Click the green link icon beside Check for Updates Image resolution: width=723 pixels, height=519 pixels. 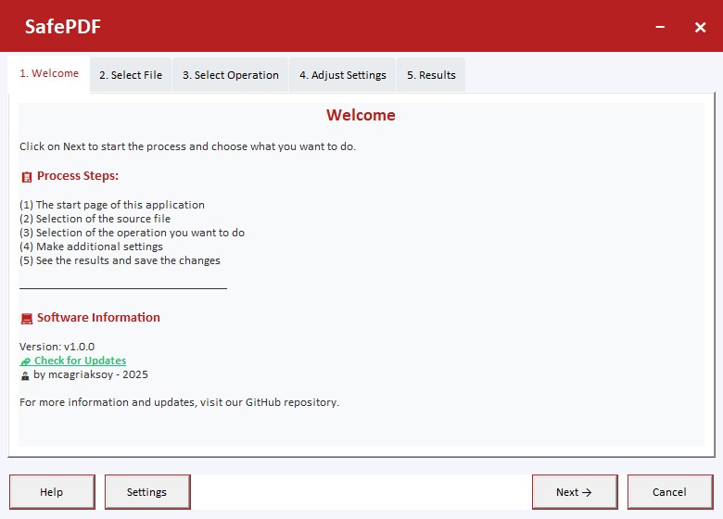pos(26,361)
